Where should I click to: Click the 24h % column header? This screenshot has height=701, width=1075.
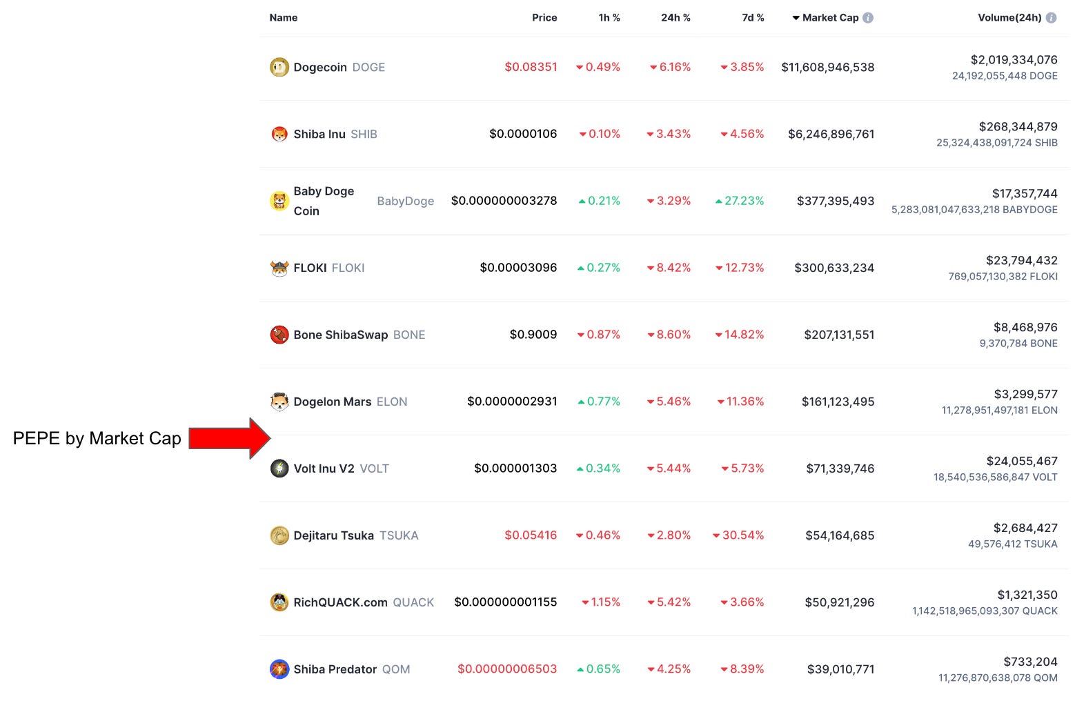(x=675, y=17)
